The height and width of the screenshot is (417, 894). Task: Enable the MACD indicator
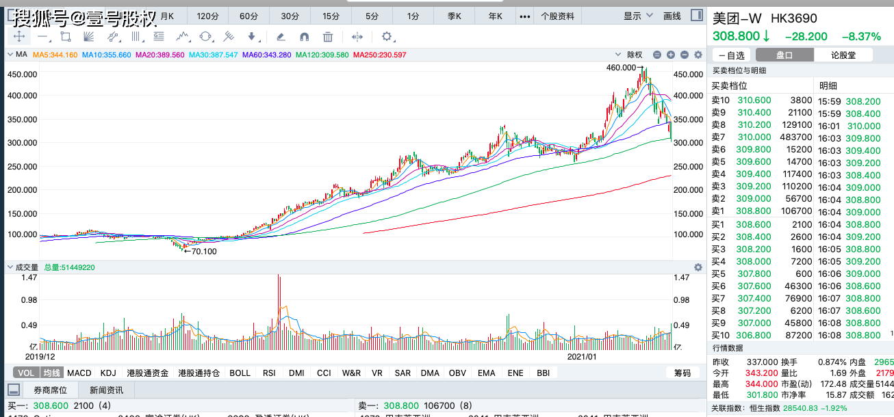coord(79,373)
